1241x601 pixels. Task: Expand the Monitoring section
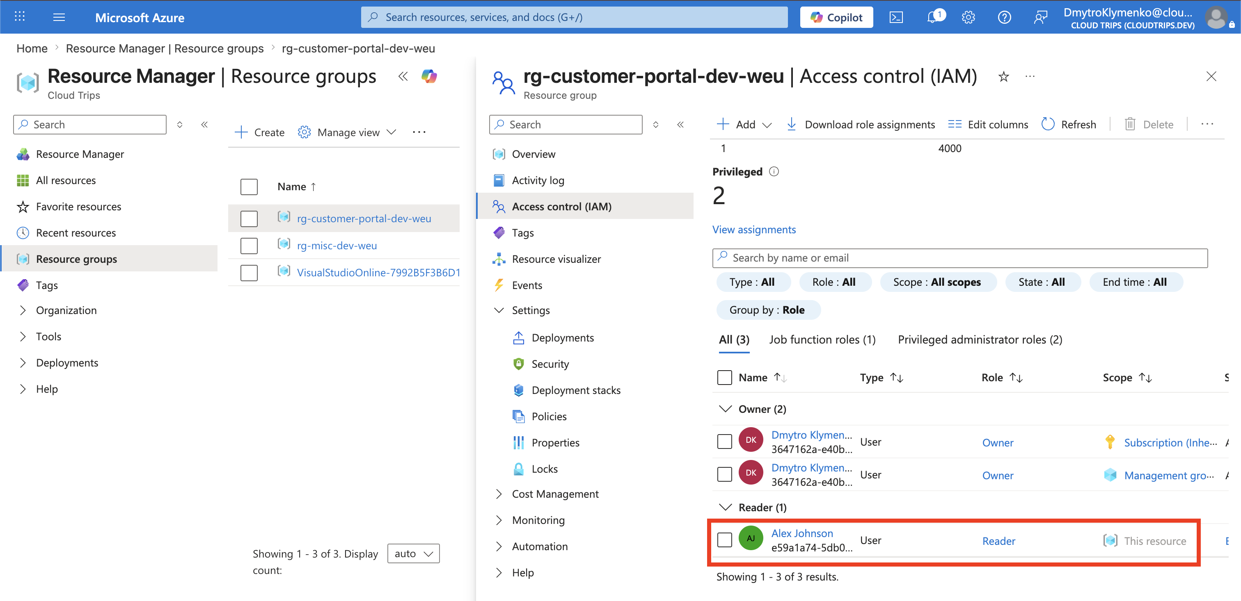coord(499,520)
